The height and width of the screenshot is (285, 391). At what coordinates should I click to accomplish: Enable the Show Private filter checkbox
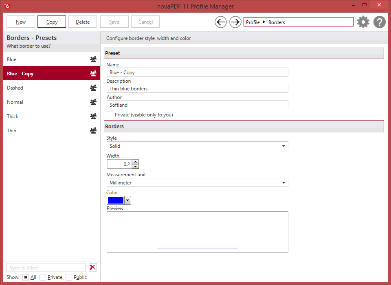43,277
